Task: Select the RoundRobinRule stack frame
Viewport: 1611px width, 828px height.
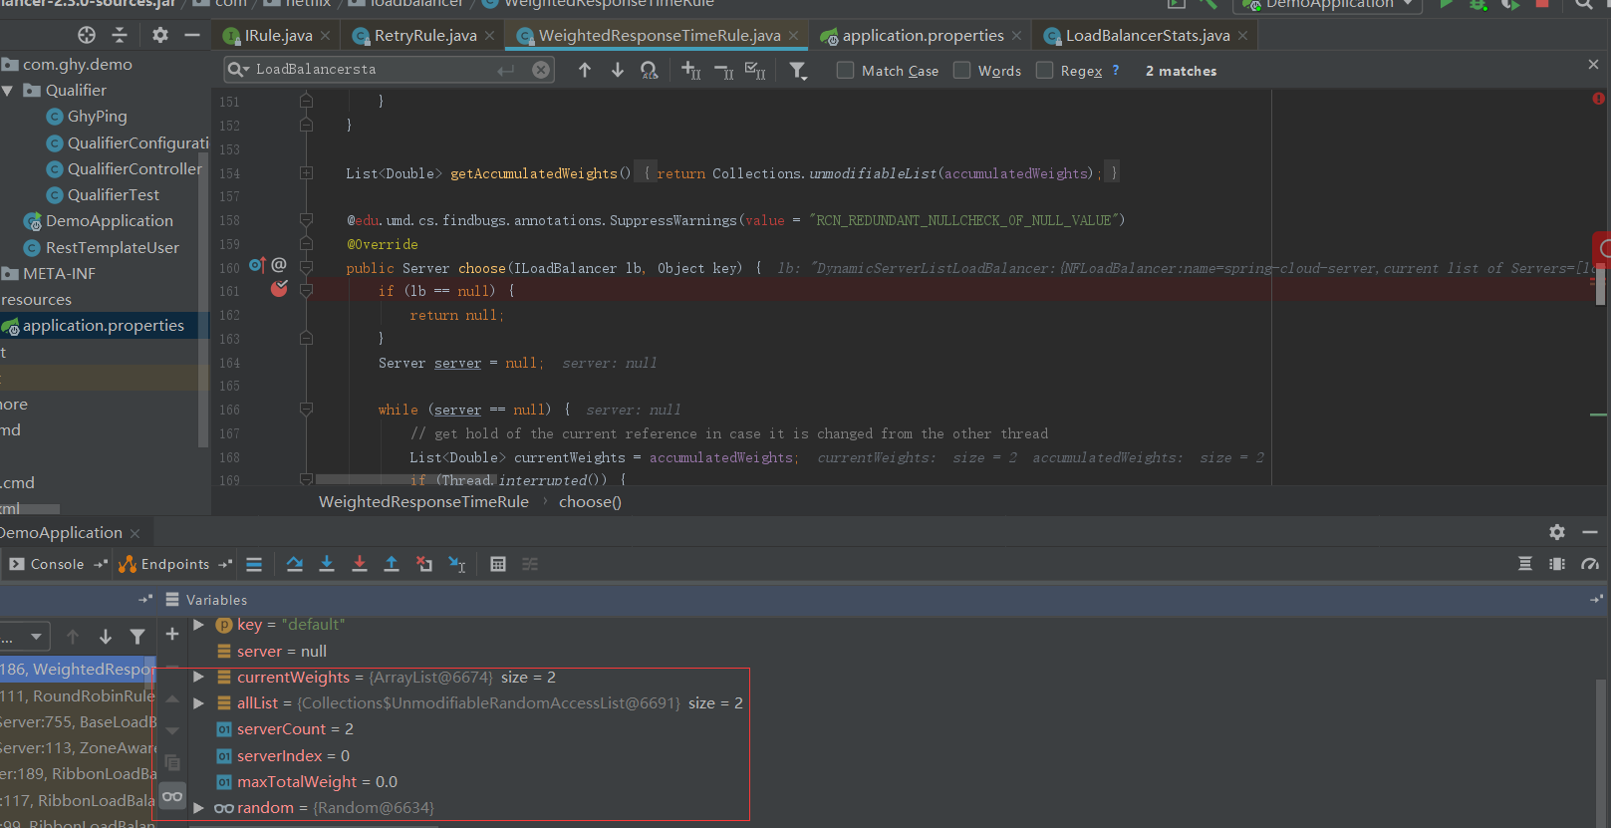Action: pos(78,695)
